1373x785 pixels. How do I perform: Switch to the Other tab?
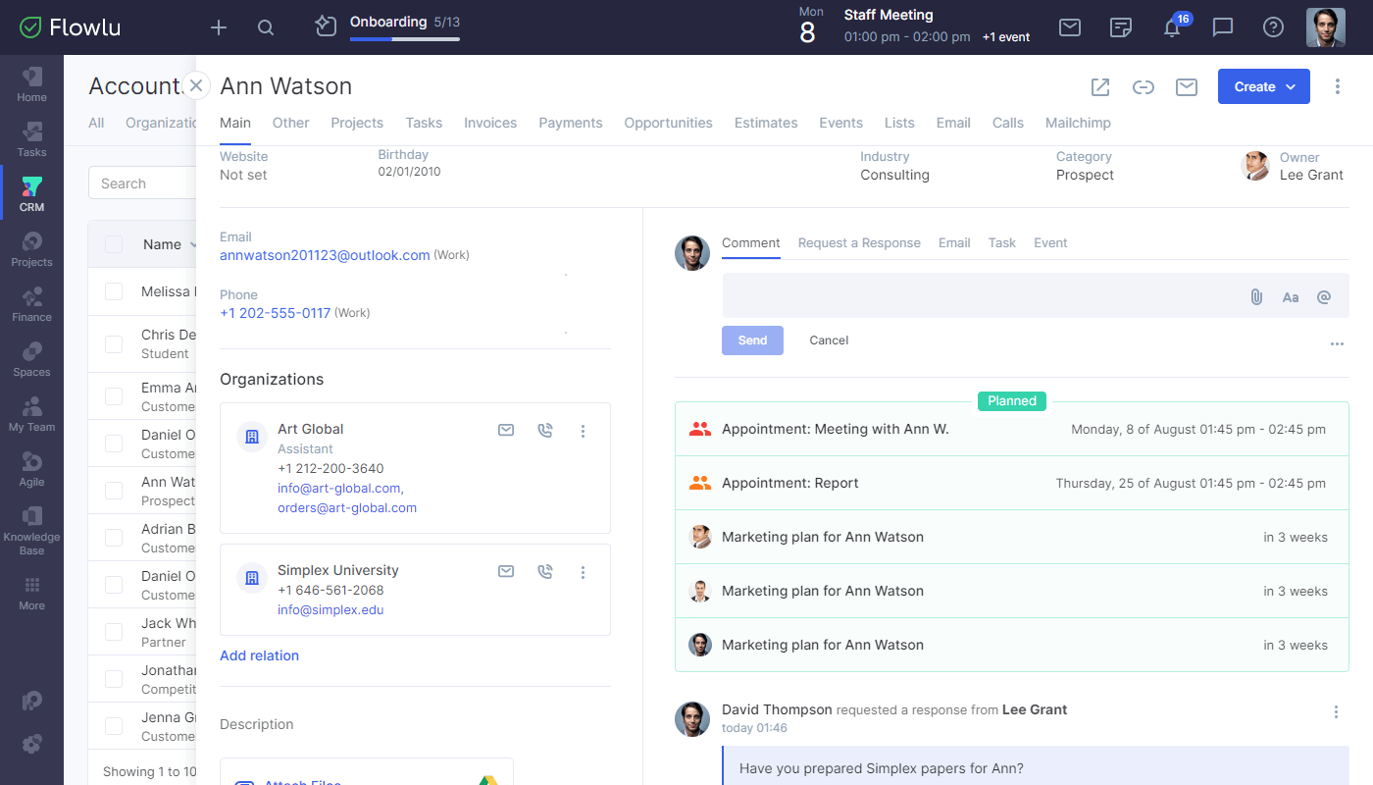coord(290,123)
